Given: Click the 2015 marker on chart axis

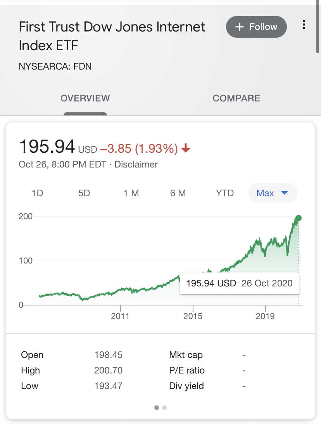Looking at the screenshot, I should (x=193, y=316).
